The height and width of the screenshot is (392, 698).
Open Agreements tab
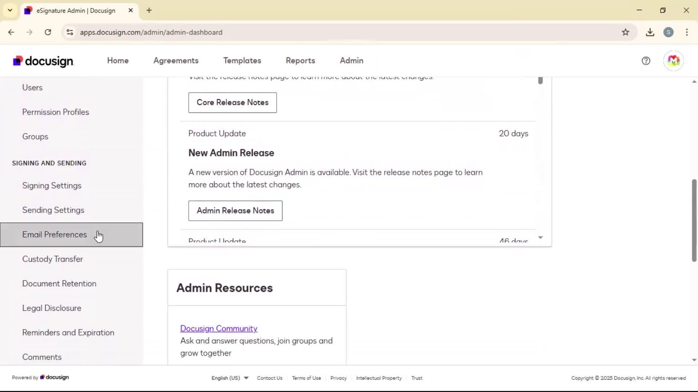coord(176,61)
